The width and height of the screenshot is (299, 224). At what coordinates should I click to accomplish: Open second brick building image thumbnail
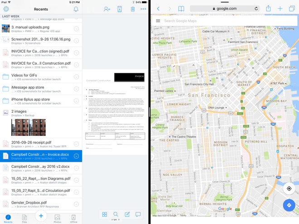click(37, 127)
